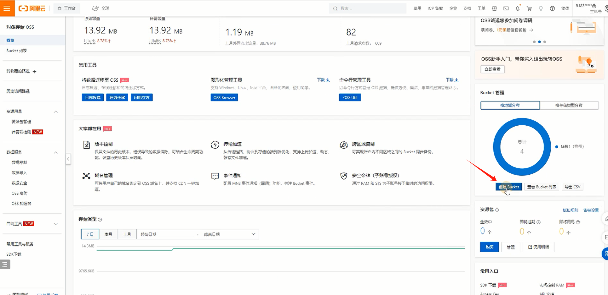This screenshot has height=295, width=608.
Task: Open the floating list icon at bottom left
Action: point(5,265)
